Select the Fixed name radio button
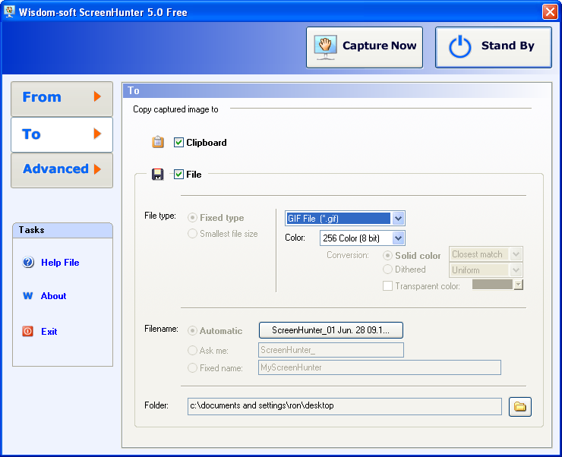The width and height of the screenshot is (562, 457). pos(192,368)
